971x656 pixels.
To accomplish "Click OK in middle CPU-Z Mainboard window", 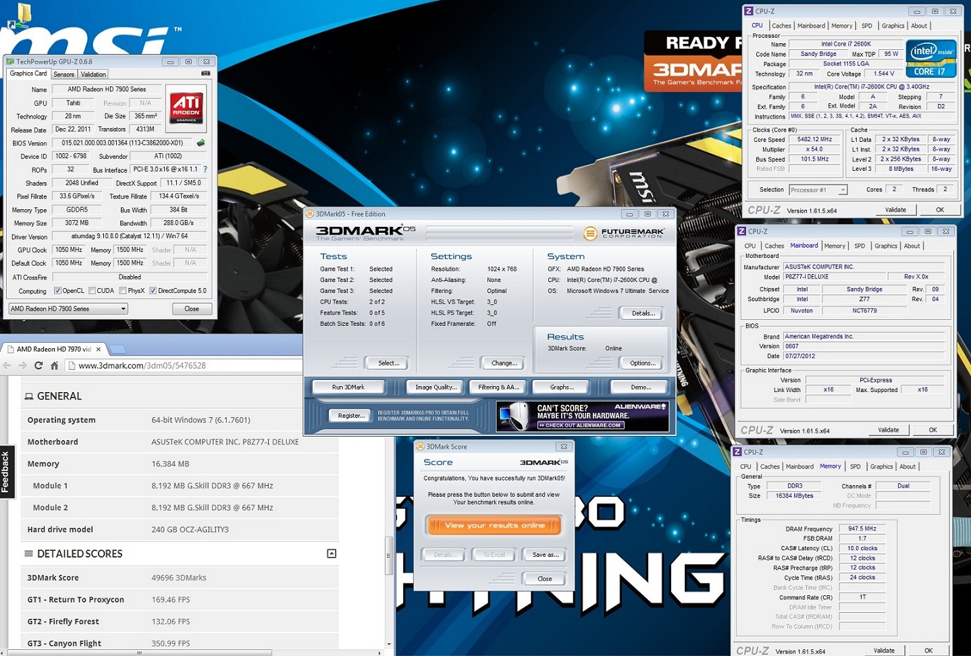I will point(933,430).
